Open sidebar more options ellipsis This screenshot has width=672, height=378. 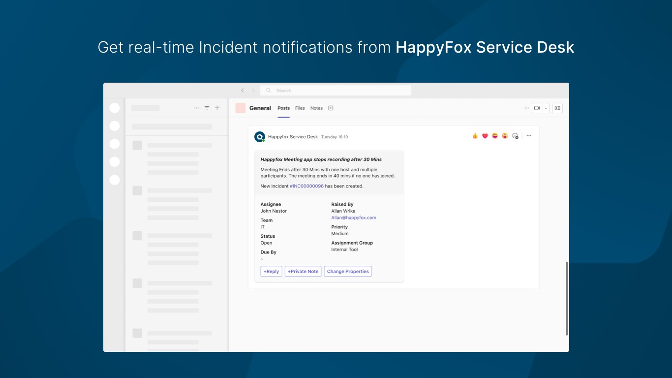tap(196, 108)
